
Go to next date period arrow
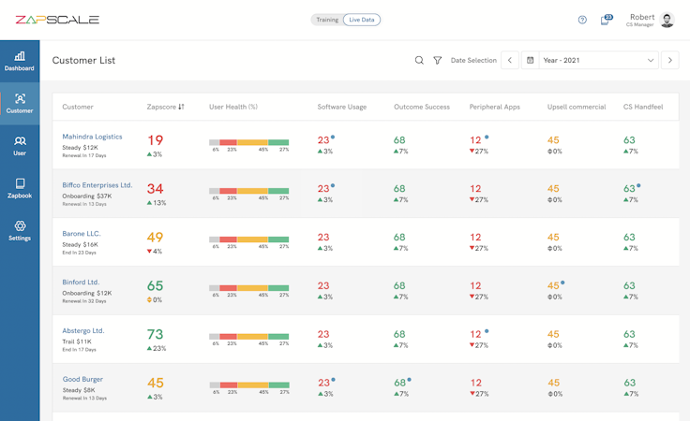669,60
